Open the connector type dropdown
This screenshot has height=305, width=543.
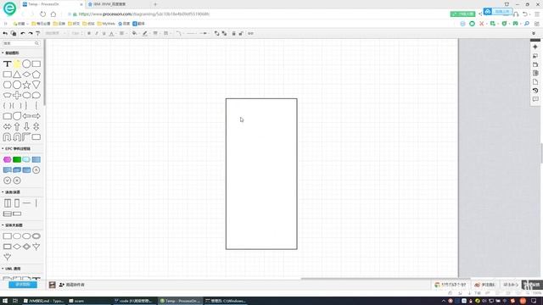179,34
